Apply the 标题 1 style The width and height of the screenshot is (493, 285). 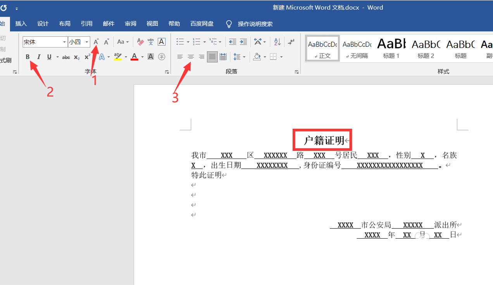(x=391, y=48)
